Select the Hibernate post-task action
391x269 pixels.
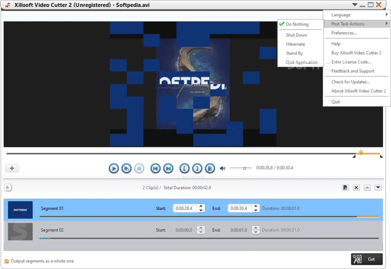[x=301, y=44]
